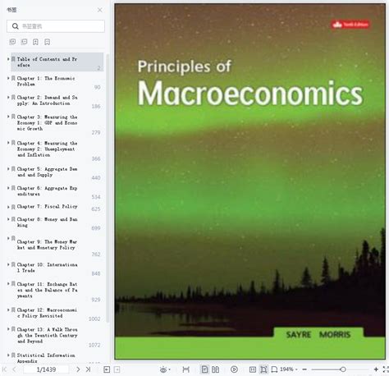Expand Chapter 3: Measuring the Economy 1
389x376 pixels.
[8, 117]
